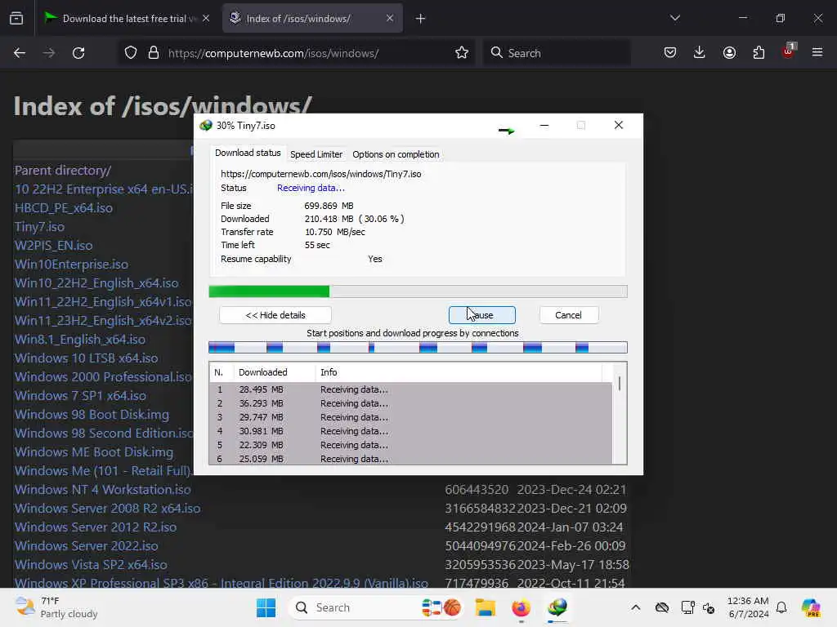837x627 pixels.
Task: Click the Hide details button
Action: click(x=275, y=315)
